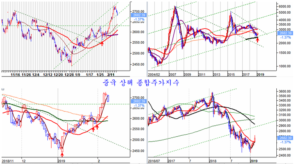Image resolution: width=294 pixels, height=164 pixels.
Task: Select the blue 2682.39 price tag in bottom-right chart
Action: 284,138
